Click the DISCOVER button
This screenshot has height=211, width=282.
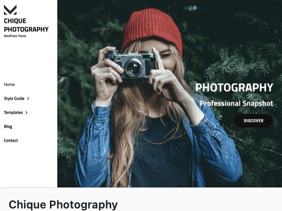[254, 121]
